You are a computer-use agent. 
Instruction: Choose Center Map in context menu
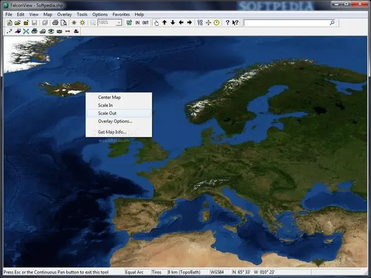[x=110, y=97]
